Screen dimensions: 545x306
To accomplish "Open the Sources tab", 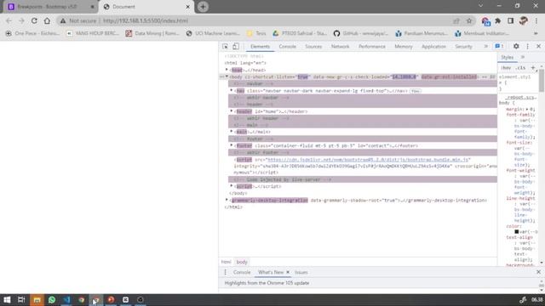I will click(313, 47).
